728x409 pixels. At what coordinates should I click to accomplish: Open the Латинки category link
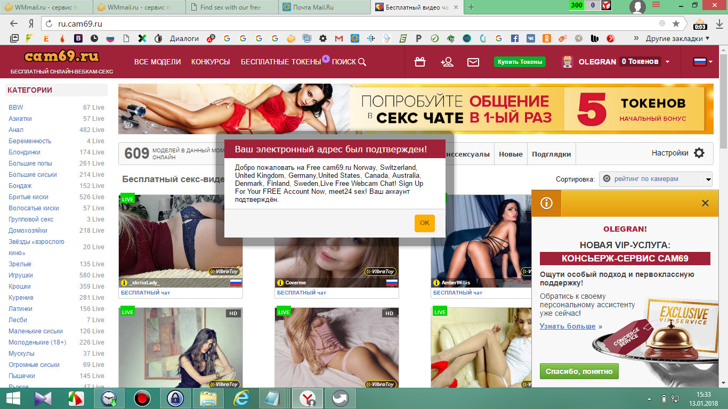(x=20, y=308)
